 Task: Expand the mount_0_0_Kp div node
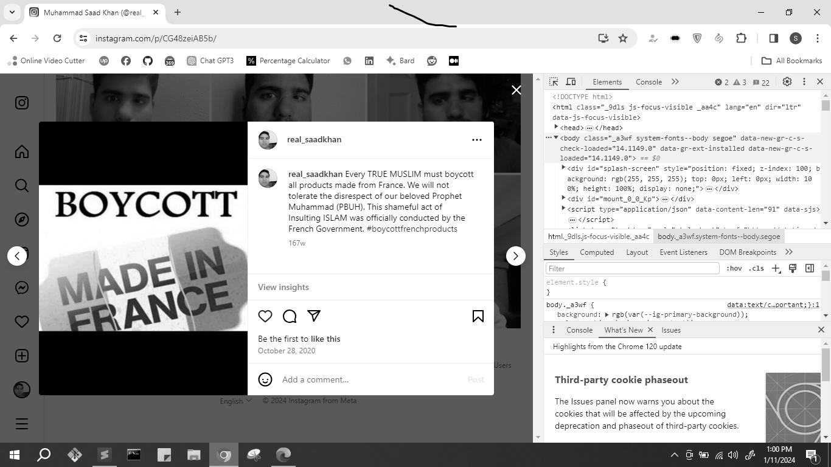click(x=563, y=198)
